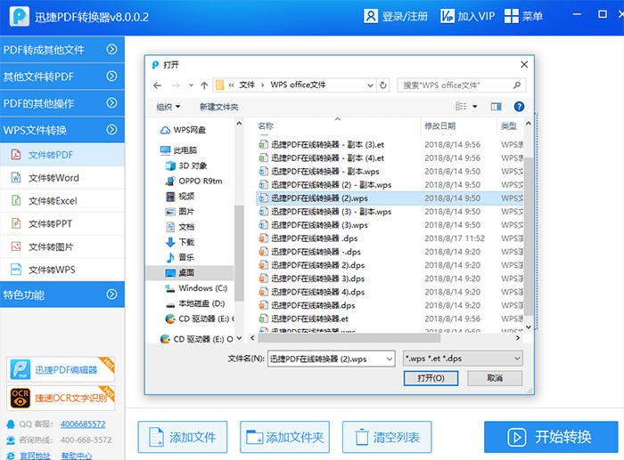Open the 3D 对象 folder
The width and height of the screenshot is (624, 460).
(x=186, y=165)
